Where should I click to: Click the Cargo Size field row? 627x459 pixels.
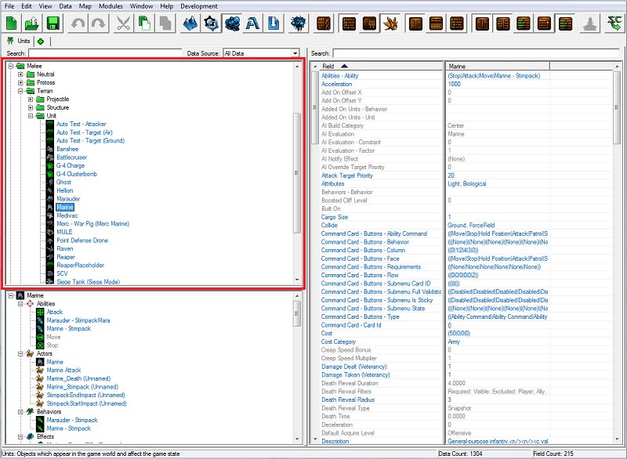382,217
